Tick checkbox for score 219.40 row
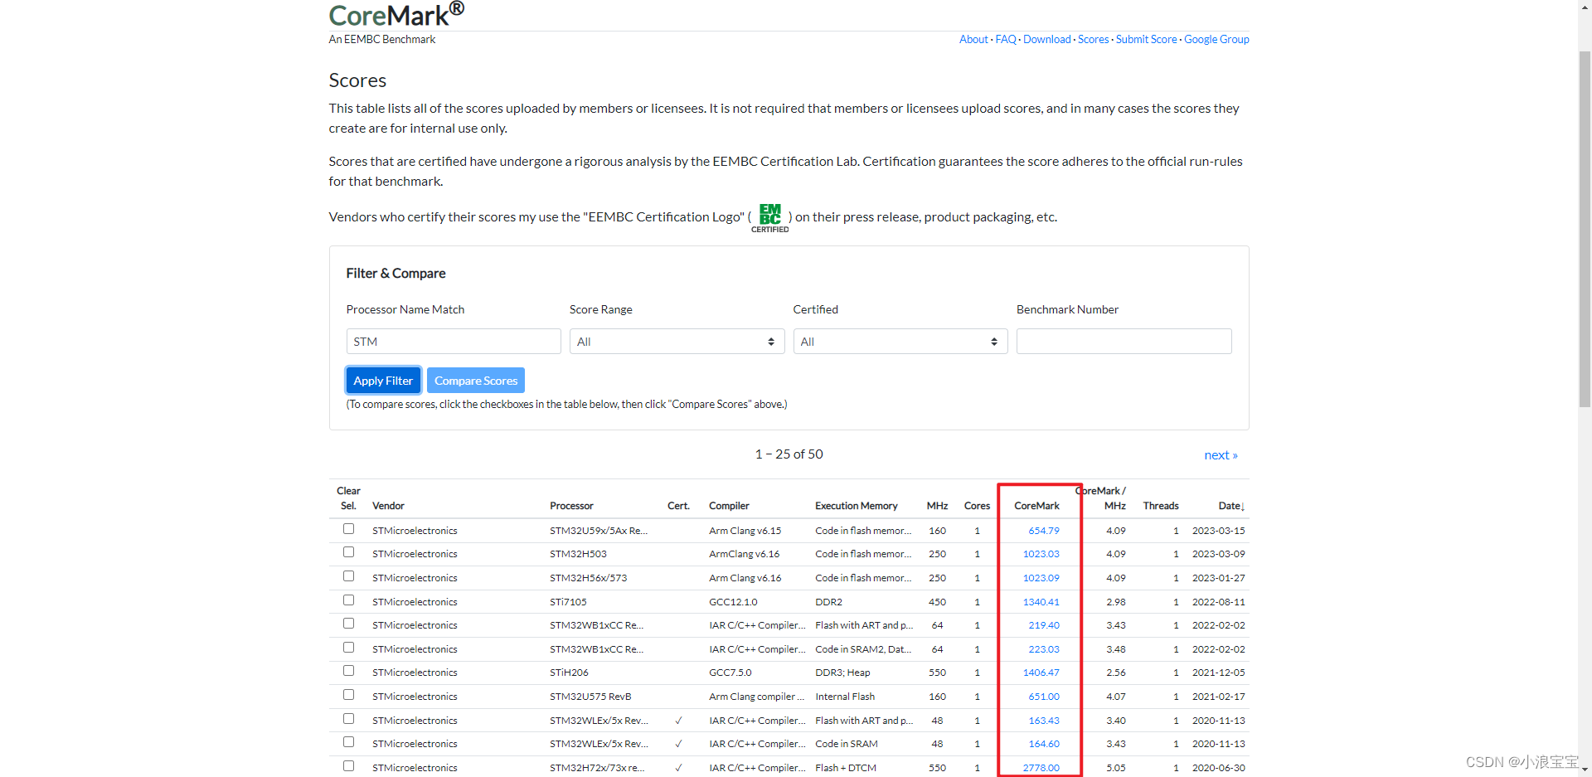1592x777 pixels. [x=348, y=624]
